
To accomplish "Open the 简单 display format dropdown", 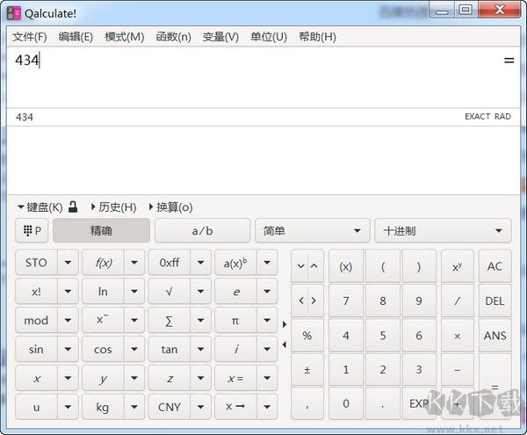I will [312, 231].
